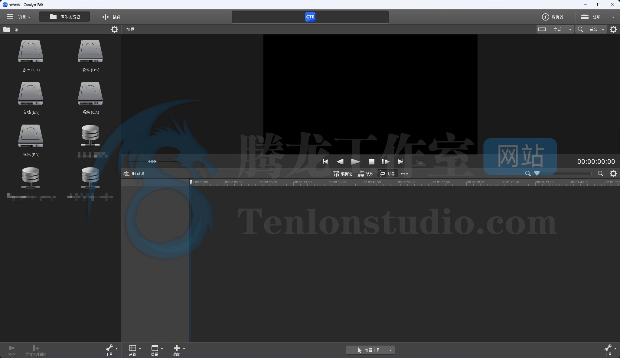620x358 pixels.
Task: Select network drive beside 娱乐 (F:\)
Action: tap(90, 141)
